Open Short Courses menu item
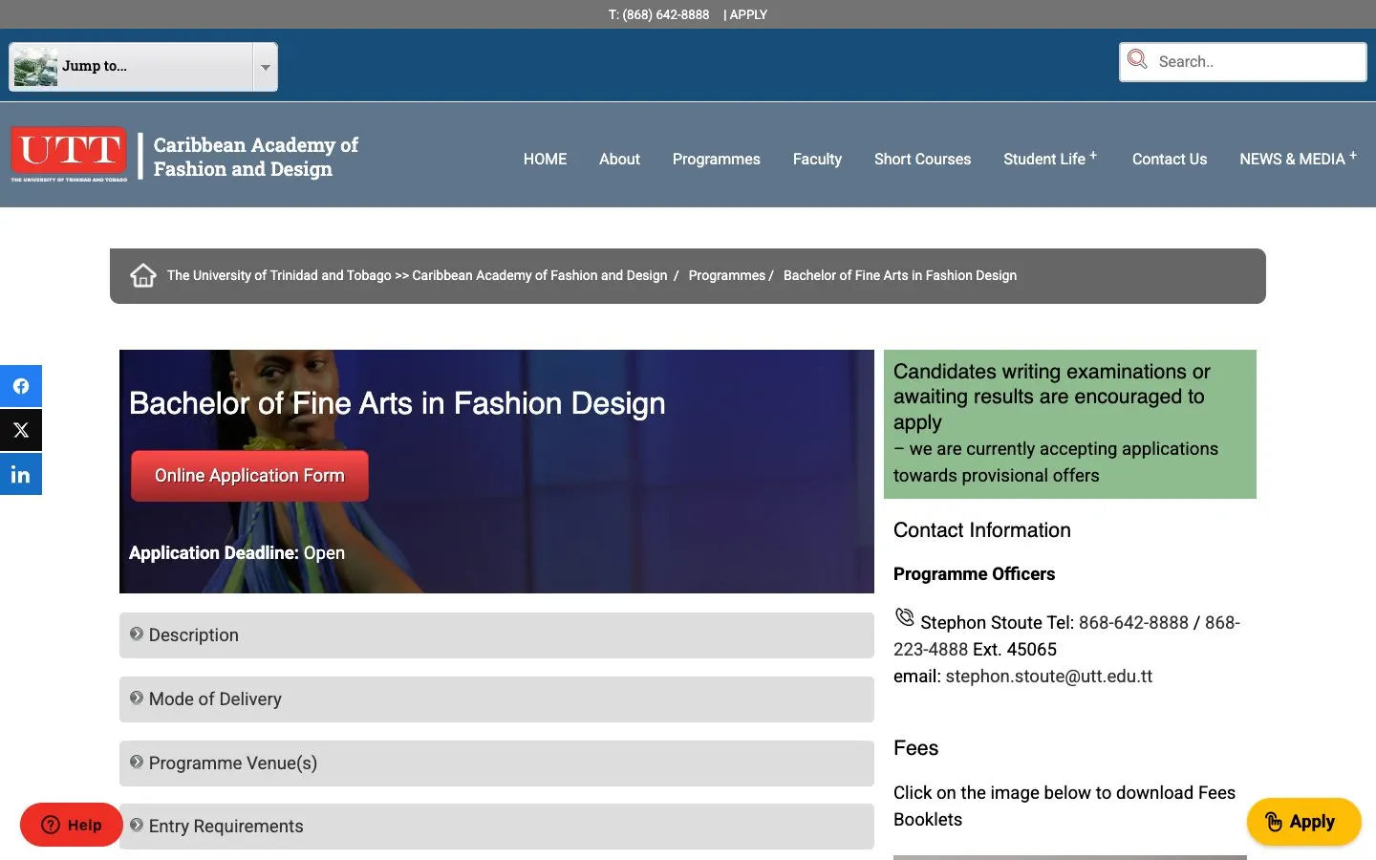Screen dimensions: 1376x860 coord(922,160)
